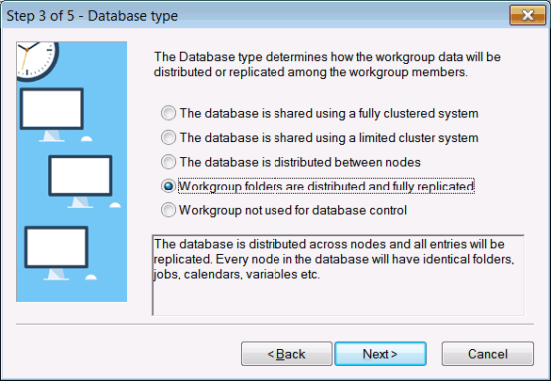Go back with the Back button
The width and height of the screenshot is (551, 381).
click(286, 354)
